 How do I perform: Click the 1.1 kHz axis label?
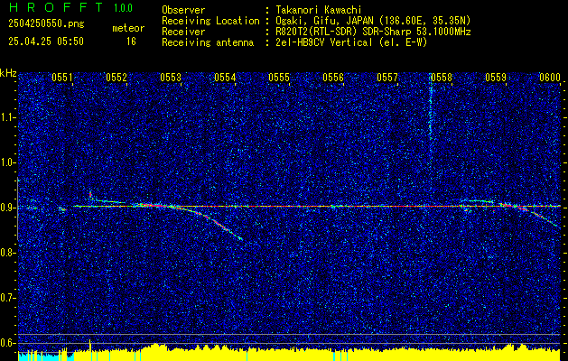(x=7, y=117)
